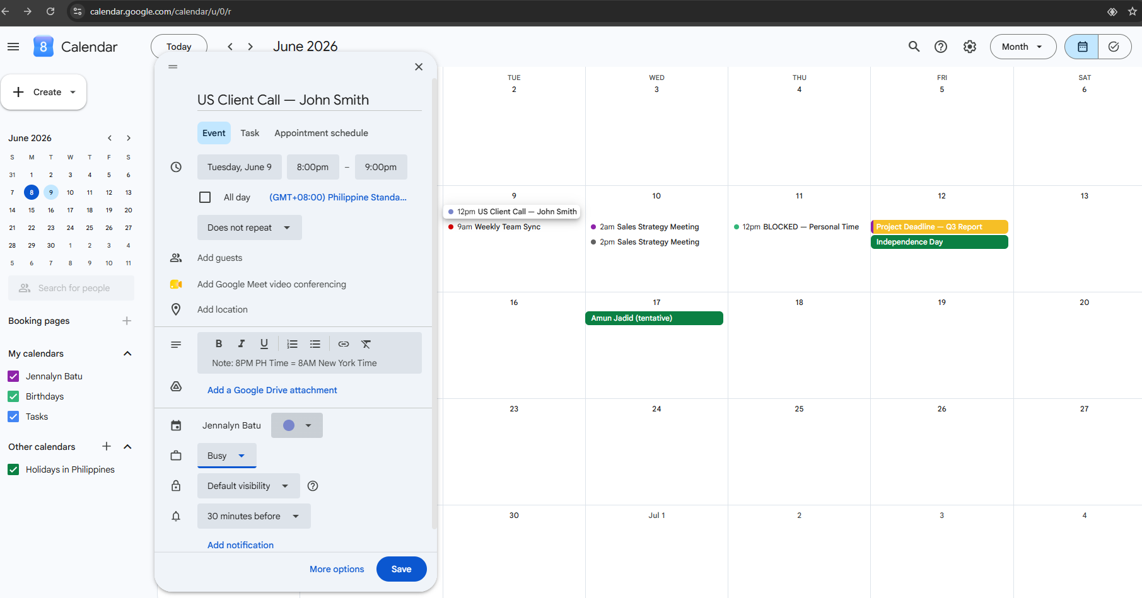Hide Holidays in Philippines calendar
Image resolution: width=1142 pixels, height=598 pixels.
[13, 469]
